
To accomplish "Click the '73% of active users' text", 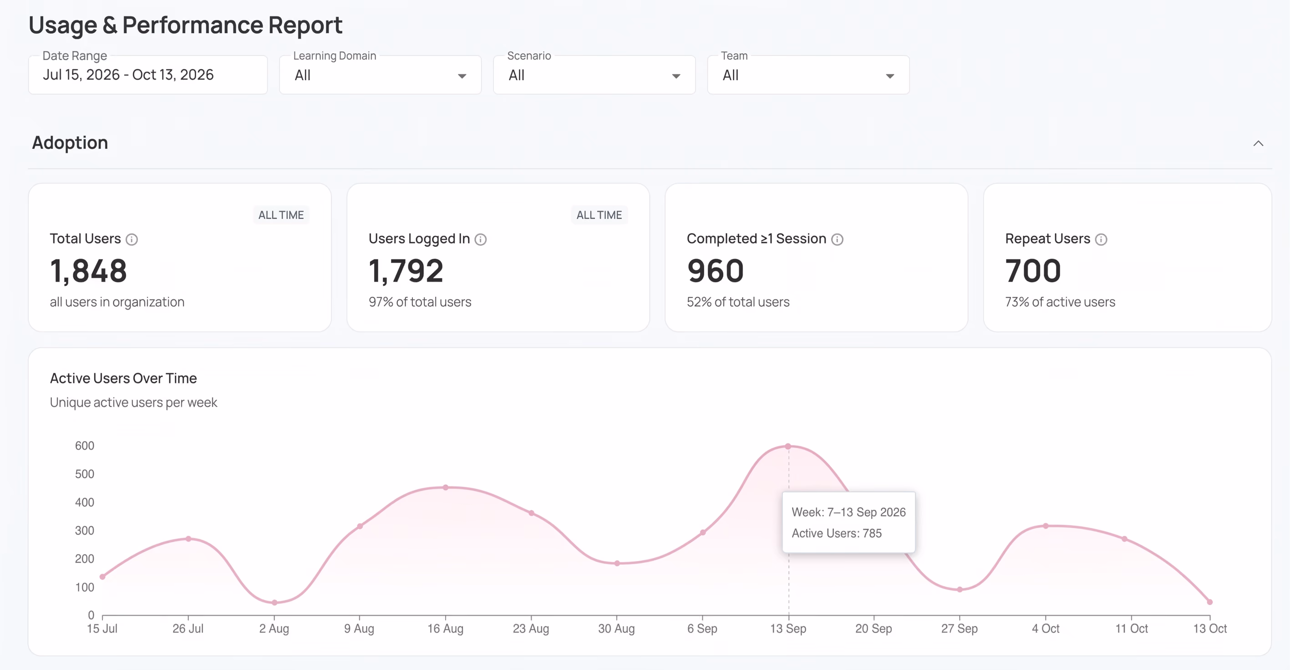I will coord(1060,302).
